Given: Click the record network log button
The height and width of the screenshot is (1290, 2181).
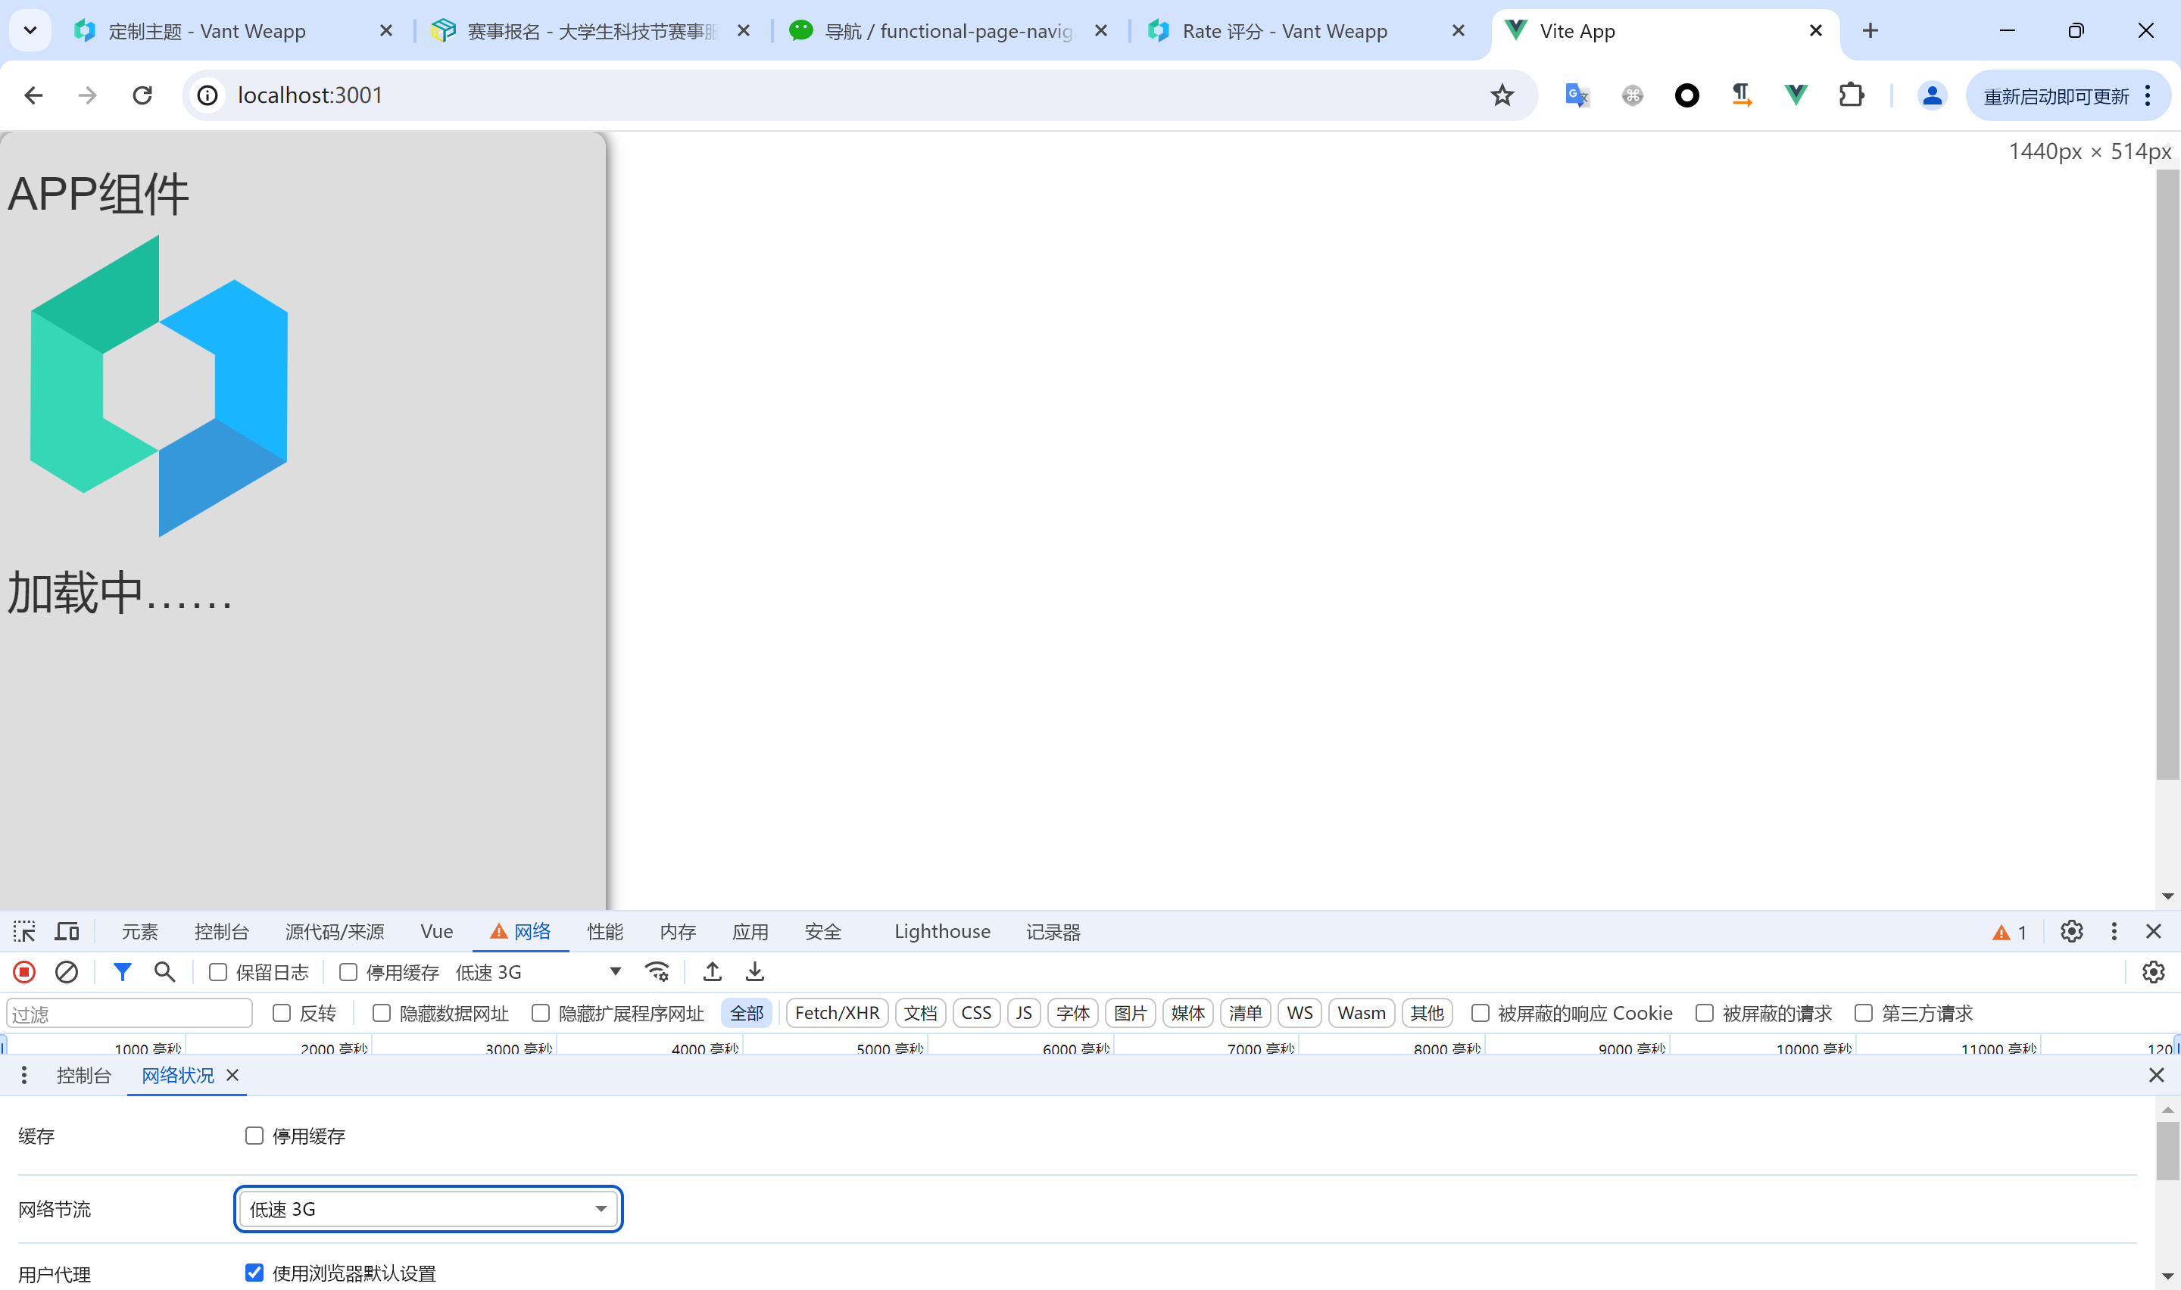Looking at the screenshot, I should tap(24, 972).
